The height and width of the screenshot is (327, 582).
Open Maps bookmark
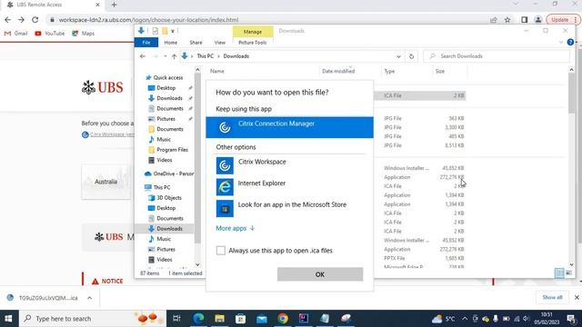(x=84, y=34)
